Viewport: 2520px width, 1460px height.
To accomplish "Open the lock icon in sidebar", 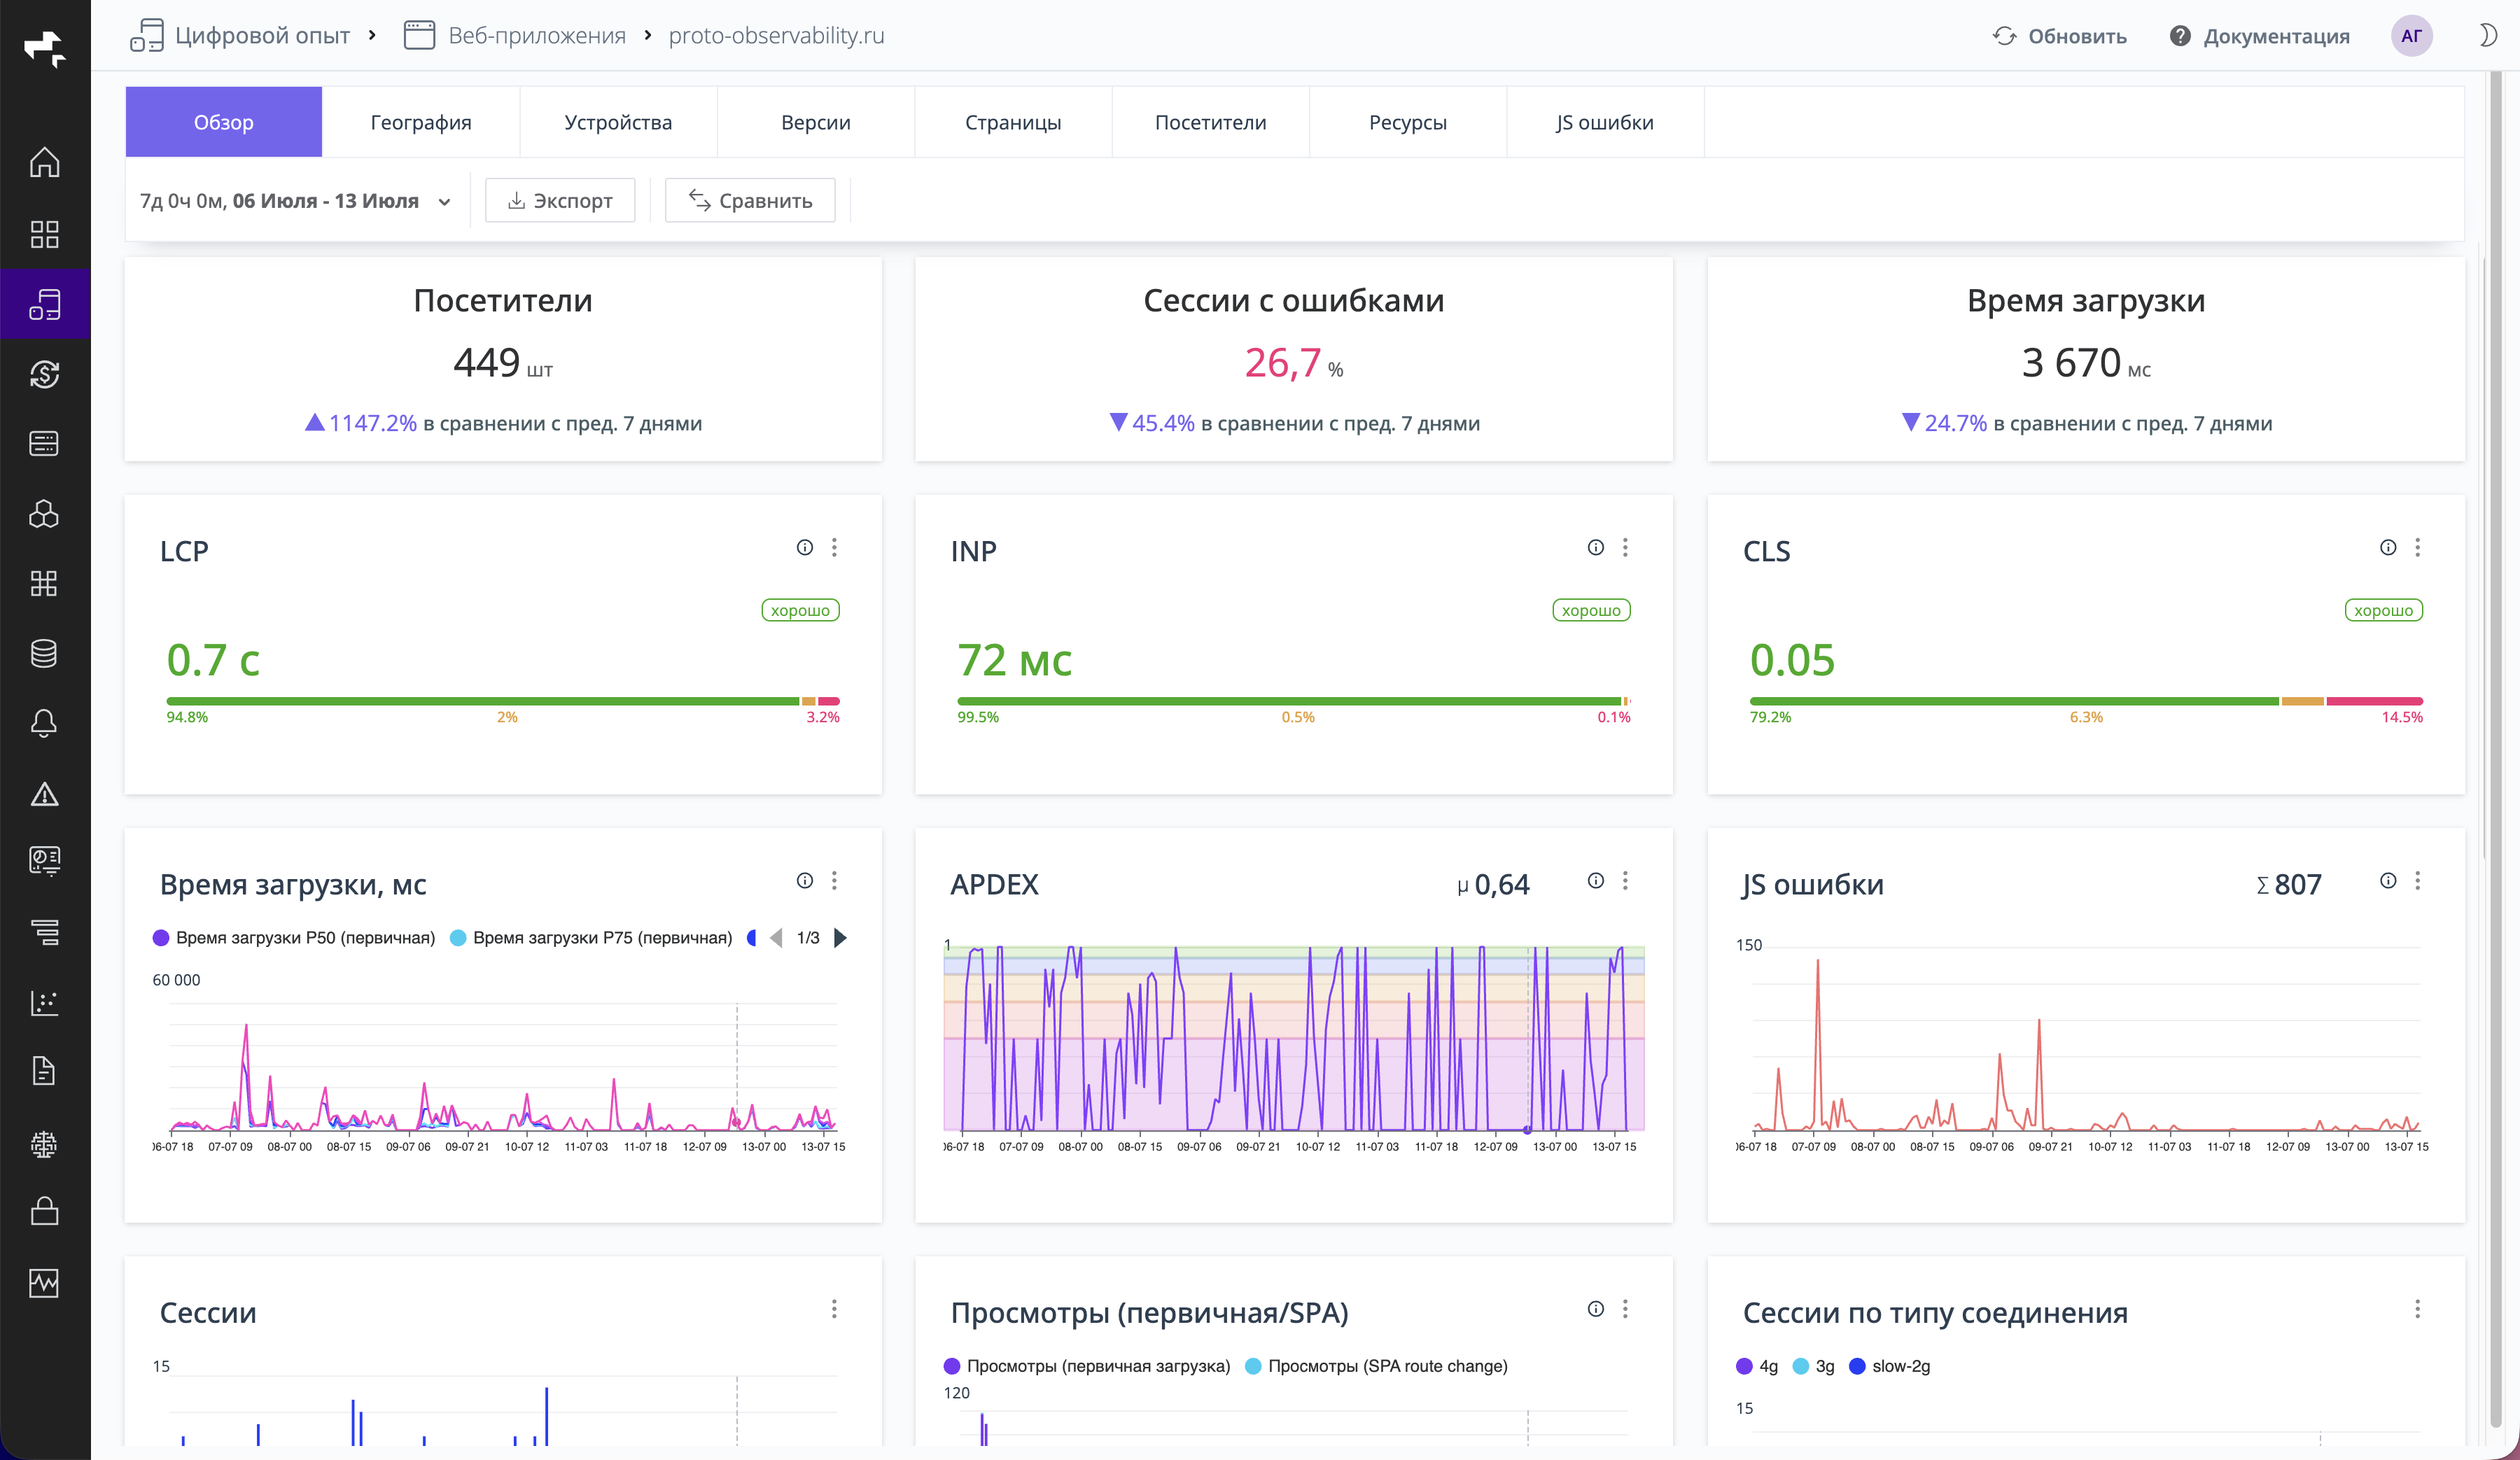I will 44,1212.
